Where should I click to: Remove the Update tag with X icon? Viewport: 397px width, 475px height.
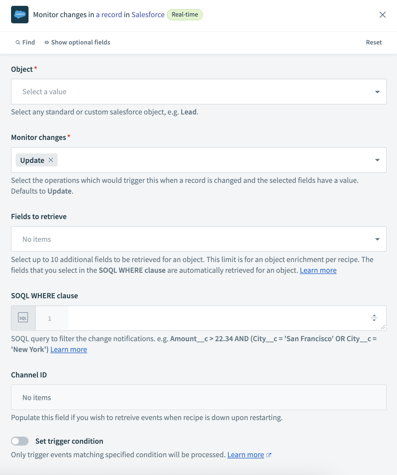coord(51,160)
